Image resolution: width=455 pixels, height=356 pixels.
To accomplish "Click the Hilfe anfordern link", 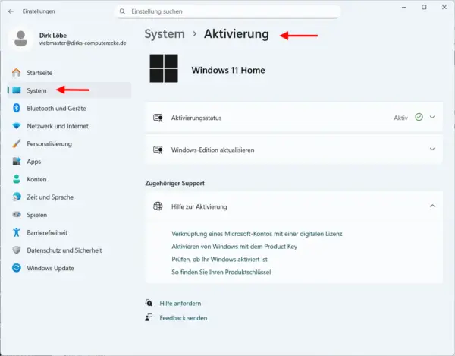I will pyautogui.click(x=180, y=303).
